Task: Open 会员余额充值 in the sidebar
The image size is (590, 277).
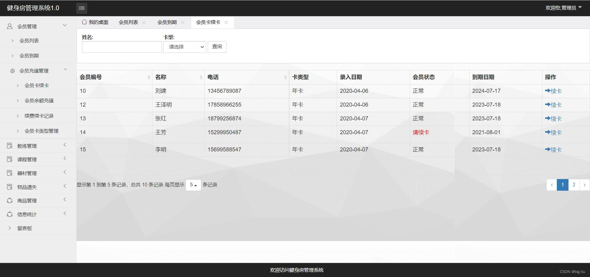Action: pos(39,101)
